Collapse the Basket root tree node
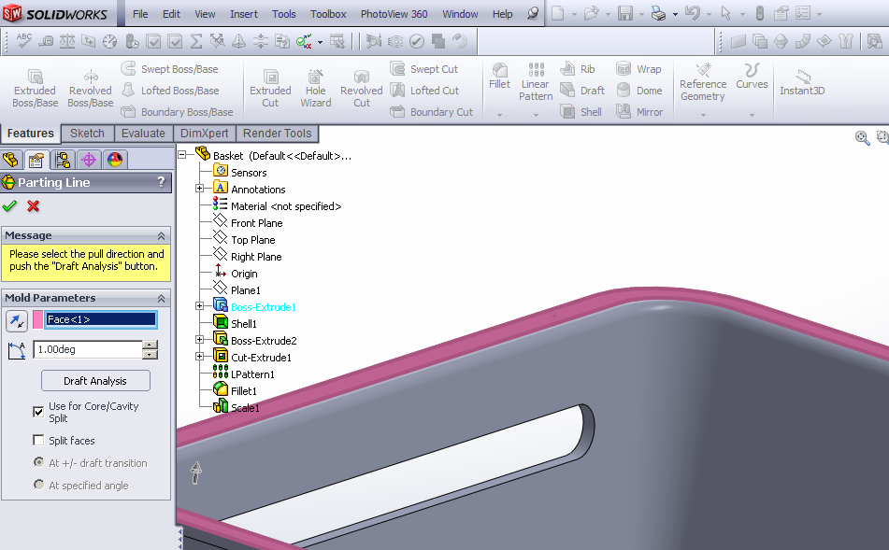The width and height of the screenshot is (889, 550). coord(182,154)
